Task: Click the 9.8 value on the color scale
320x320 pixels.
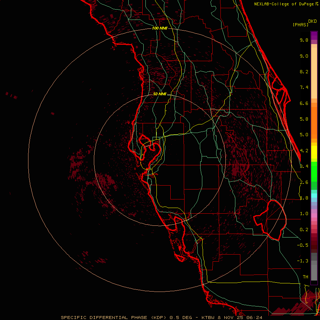Action: 304,40
